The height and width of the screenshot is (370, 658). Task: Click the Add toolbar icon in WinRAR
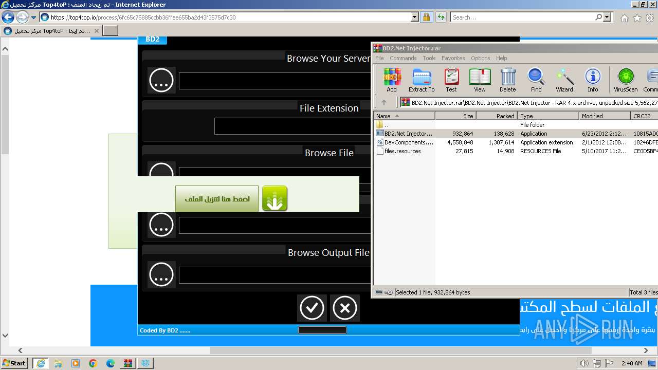click(392, 80)
